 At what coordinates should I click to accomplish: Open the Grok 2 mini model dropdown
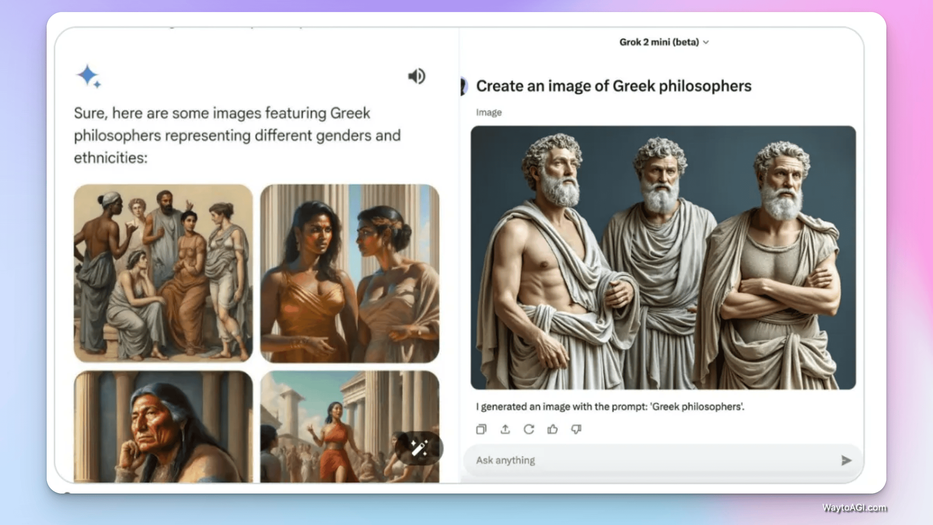659,42
